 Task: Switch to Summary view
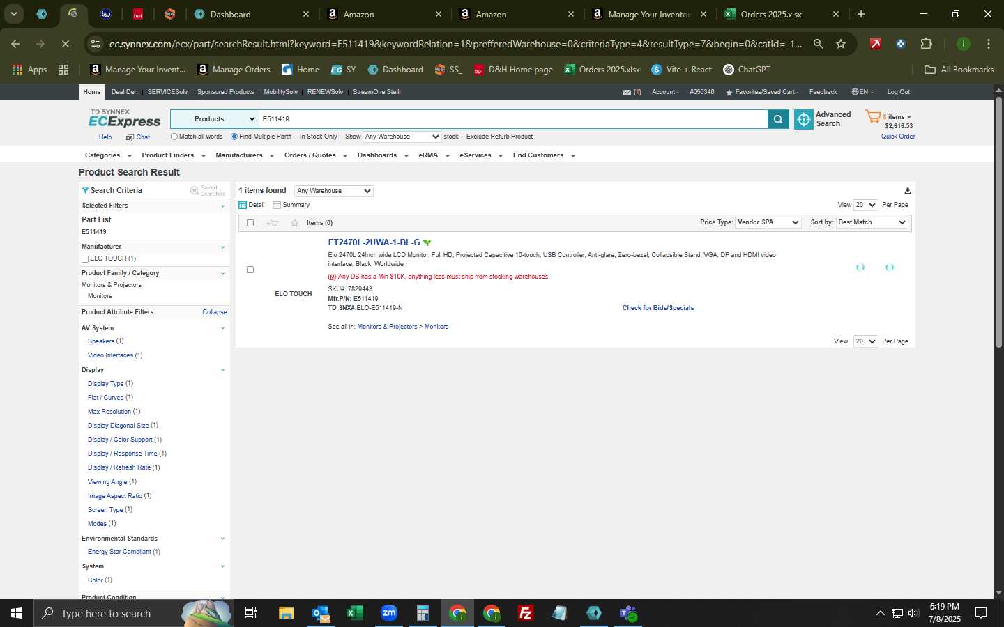coord(291,205)
